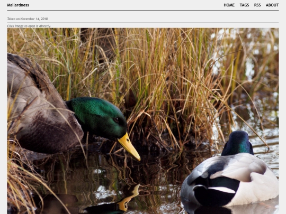Image resolution: width=286 pixels, height=214 pixels.
Task: Open the Mallardness site title link
Action: [x=18, y=5]
